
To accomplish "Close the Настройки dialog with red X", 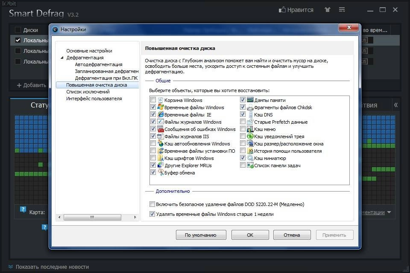I will 348,27.
